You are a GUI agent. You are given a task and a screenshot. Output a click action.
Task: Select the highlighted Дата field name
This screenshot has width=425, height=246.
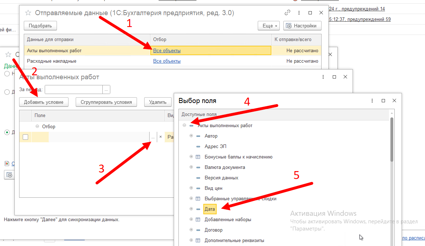tap(210, 209)
